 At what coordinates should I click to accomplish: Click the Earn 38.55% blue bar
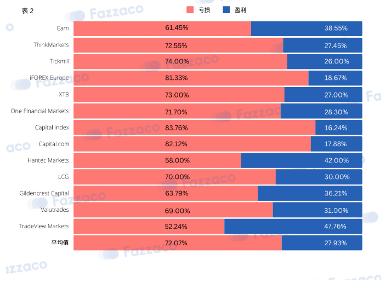pos(306,28)
